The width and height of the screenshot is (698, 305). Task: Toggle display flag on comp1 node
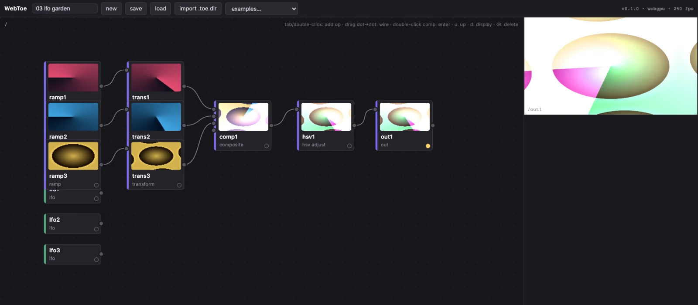point(267,146)
